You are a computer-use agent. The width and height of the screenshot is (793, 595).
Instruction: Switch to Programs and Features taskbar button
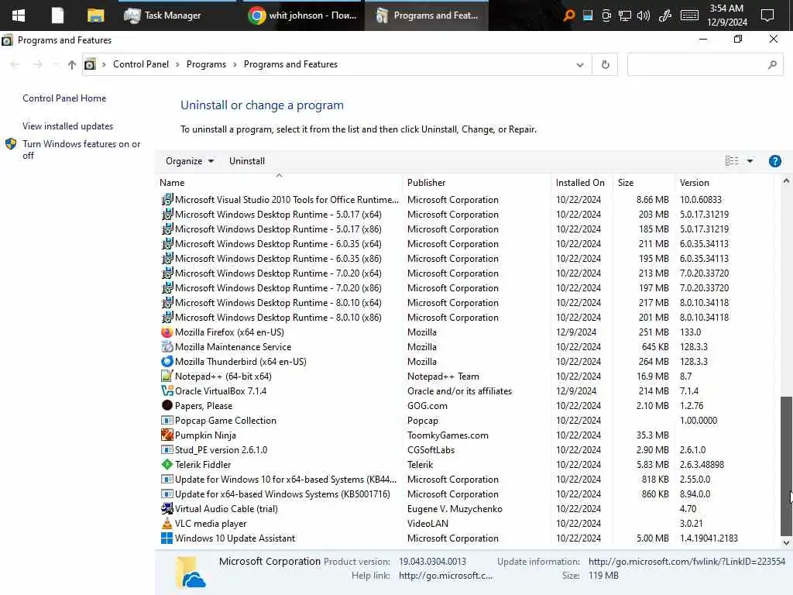coord(427,15)
